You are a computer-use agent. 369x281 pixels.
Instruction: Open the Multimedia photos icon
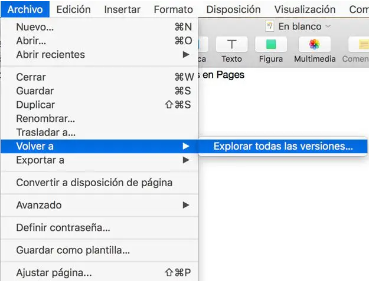pyautogui.click(x=314, y=45)
